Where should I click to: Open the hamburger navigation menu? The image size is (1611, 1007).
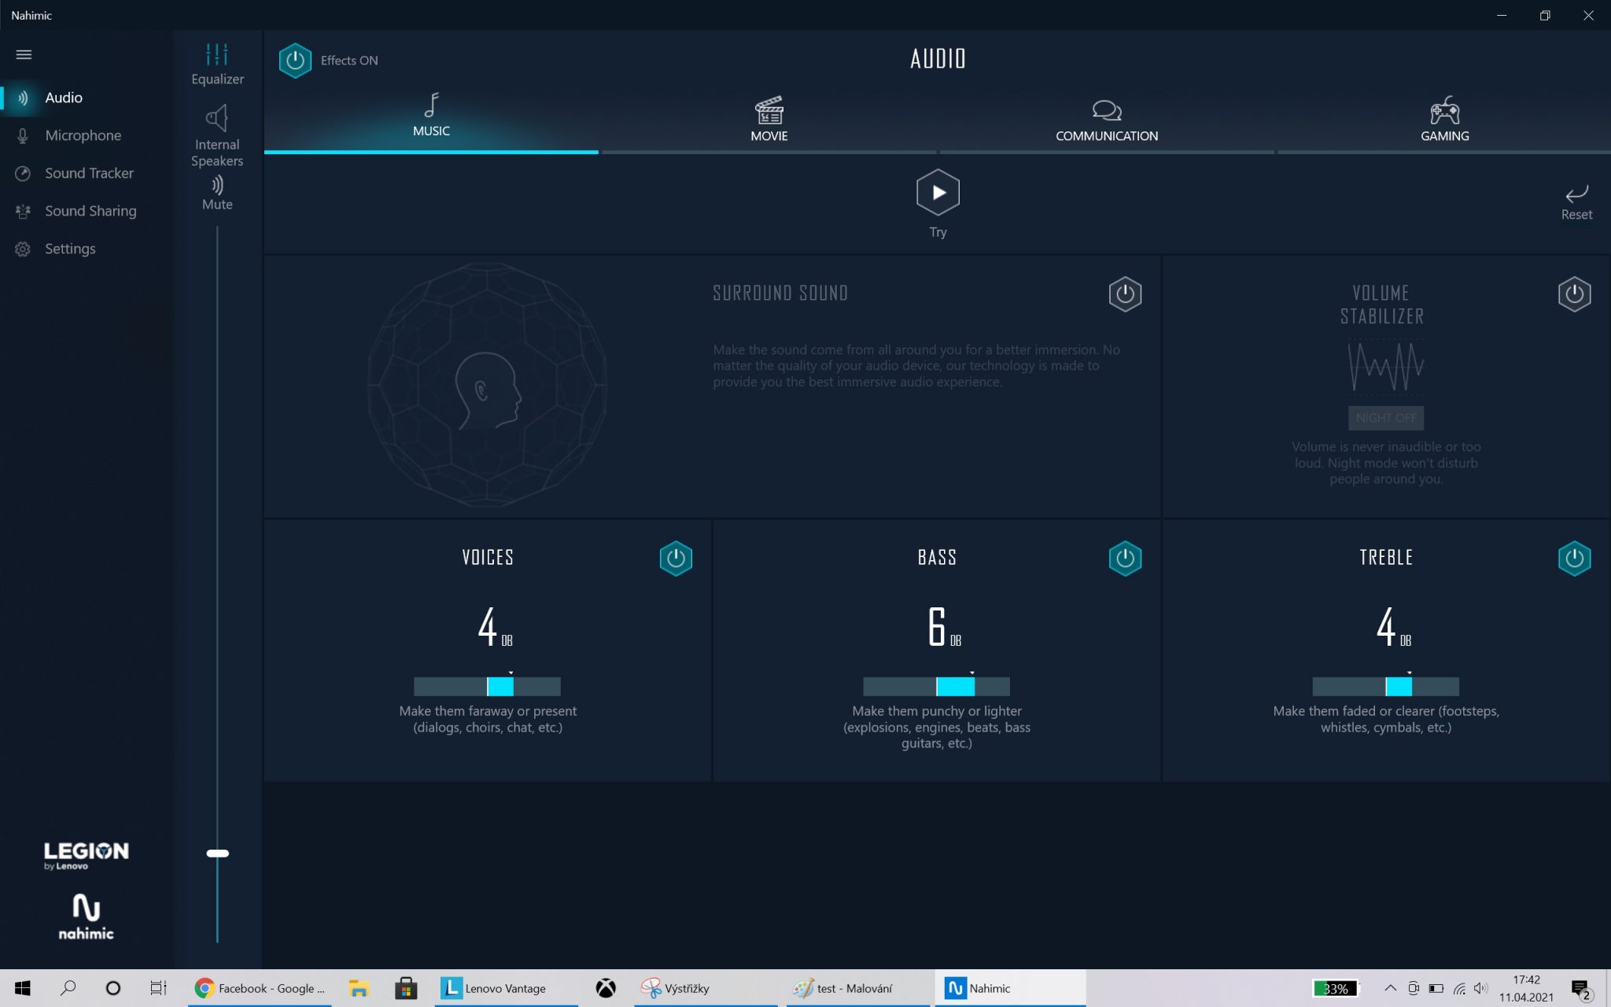point(24,54)
